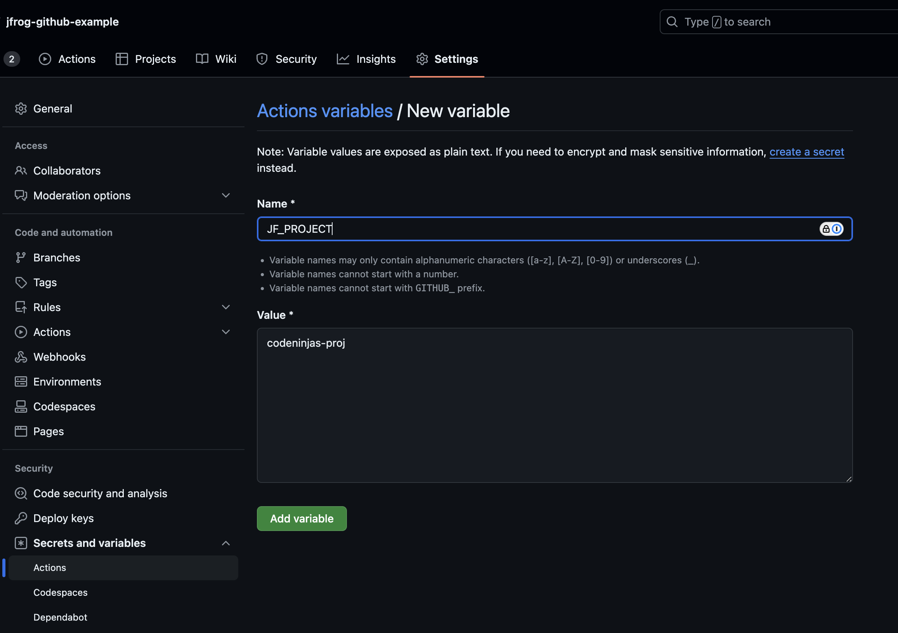Collapse Secrets and variables section
The height and width of the screenshot is (633, 898).
coord(226,543)
